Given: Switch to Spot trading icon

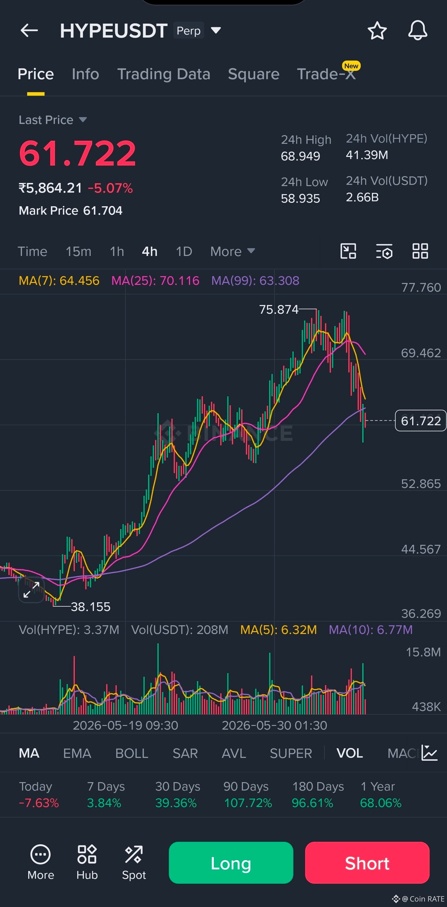Looking at the screenshot, I should click(x=134, y=862).
